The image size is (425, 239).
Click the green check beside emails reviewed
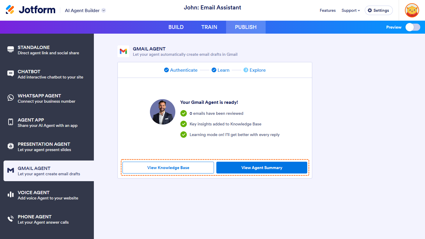coord(184,113)
